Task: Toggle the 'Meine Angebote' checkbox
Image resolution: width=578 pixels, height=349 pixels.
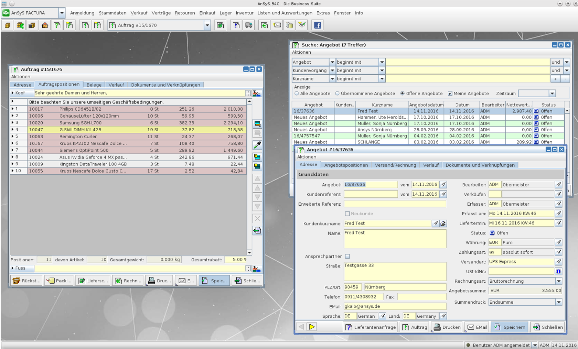Action: 450,94
